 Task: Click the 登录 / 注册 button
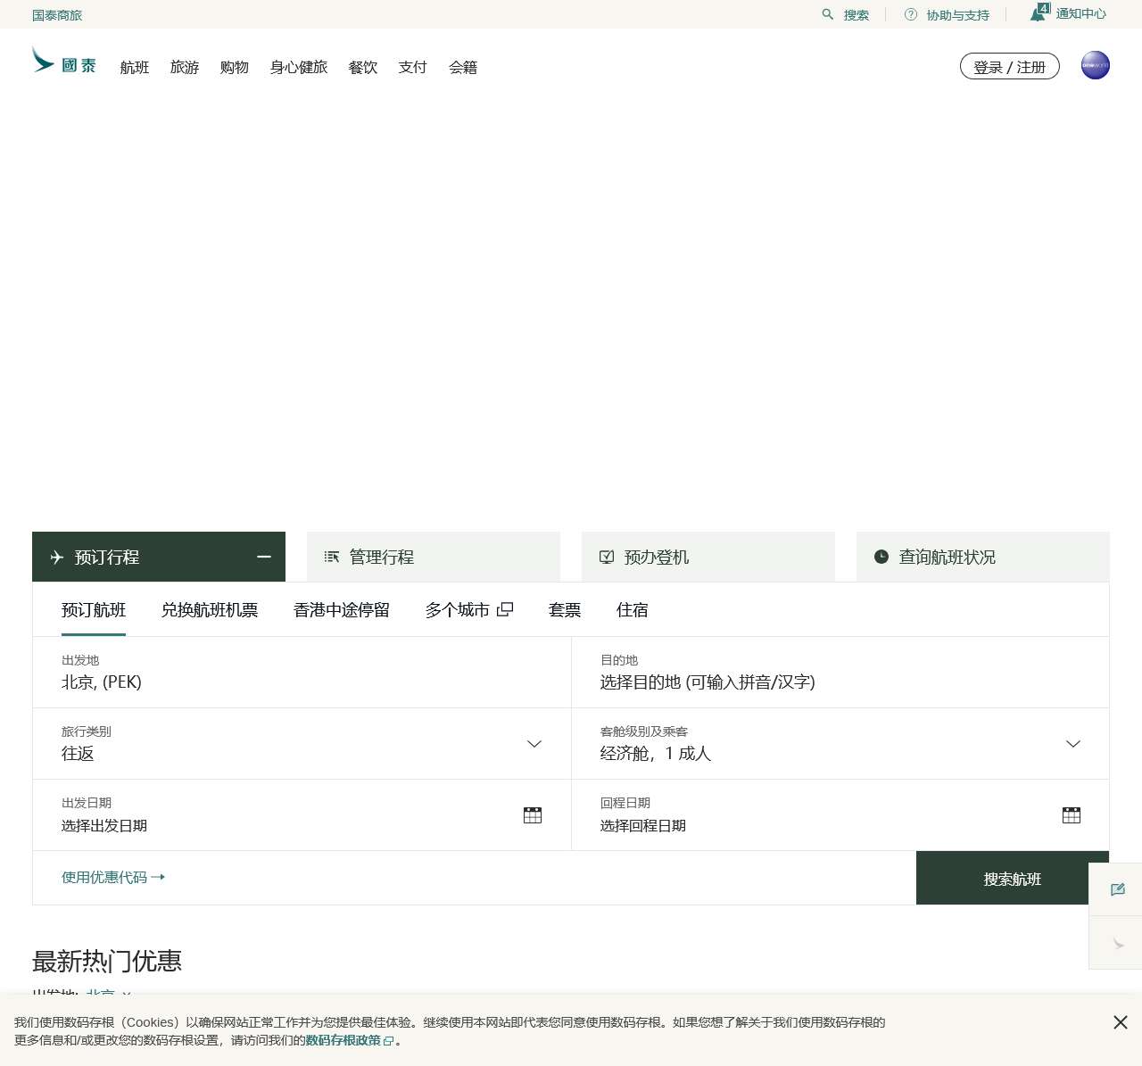1009,67
